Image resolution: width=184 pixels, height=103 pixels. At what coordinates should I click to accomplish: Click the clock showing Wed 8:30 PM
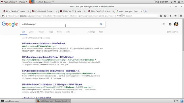pos(161,2)
